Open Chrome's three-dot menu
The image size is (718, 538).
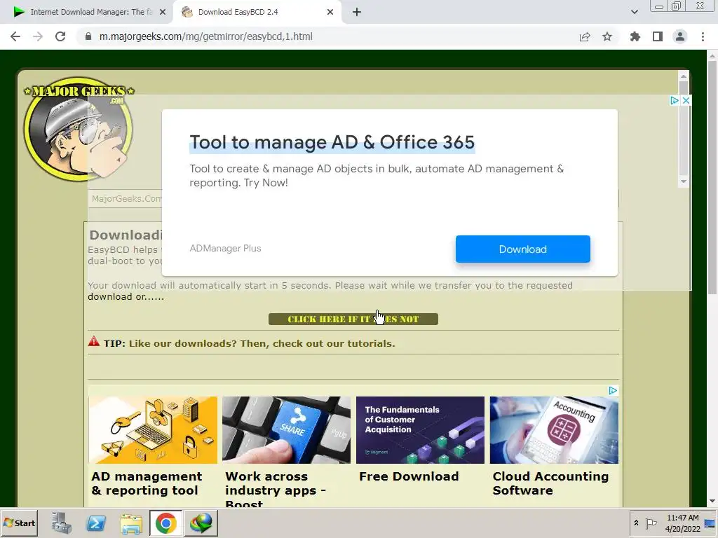click(x=703, y=36)
